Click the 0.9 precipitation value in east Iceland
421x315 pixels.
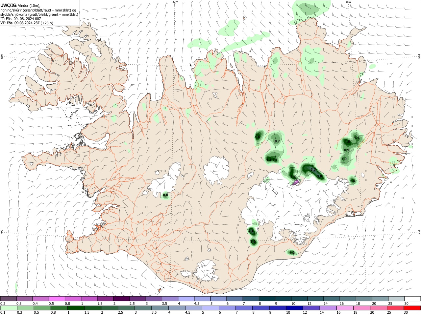pyautogui.click(x=347, y=150)
